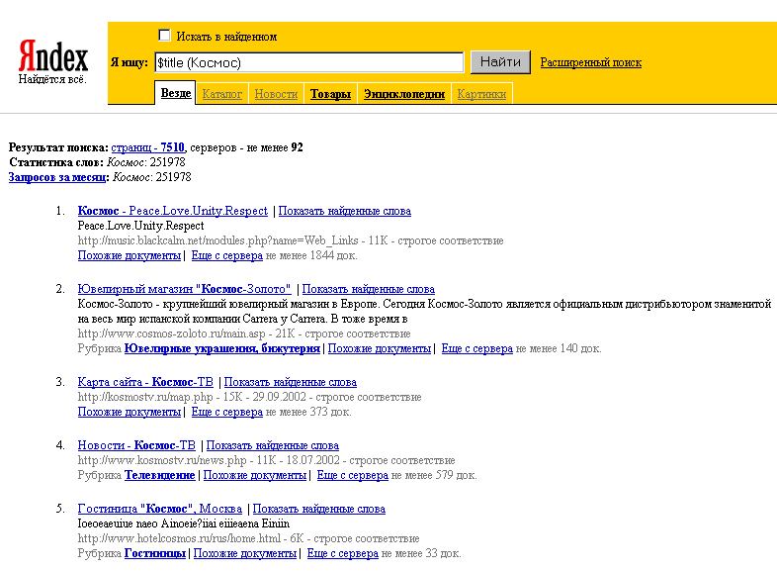Click the URL text http://www.hotelcosmos.ru/rus/home.html

pyautogui.click(x=178, y=538)
